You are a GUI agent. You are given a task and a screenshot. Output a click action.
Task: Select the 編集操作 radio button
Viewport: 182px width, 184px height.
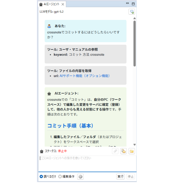pyautogui.click(x=60, y=177)
